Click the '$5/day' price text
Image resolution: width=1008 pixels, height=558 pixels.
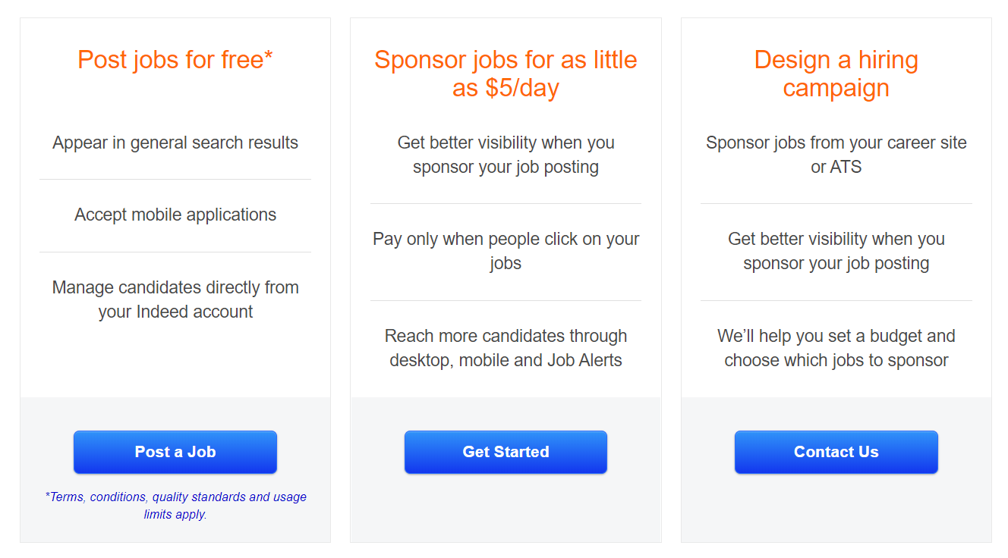click(x=522, y=88)
